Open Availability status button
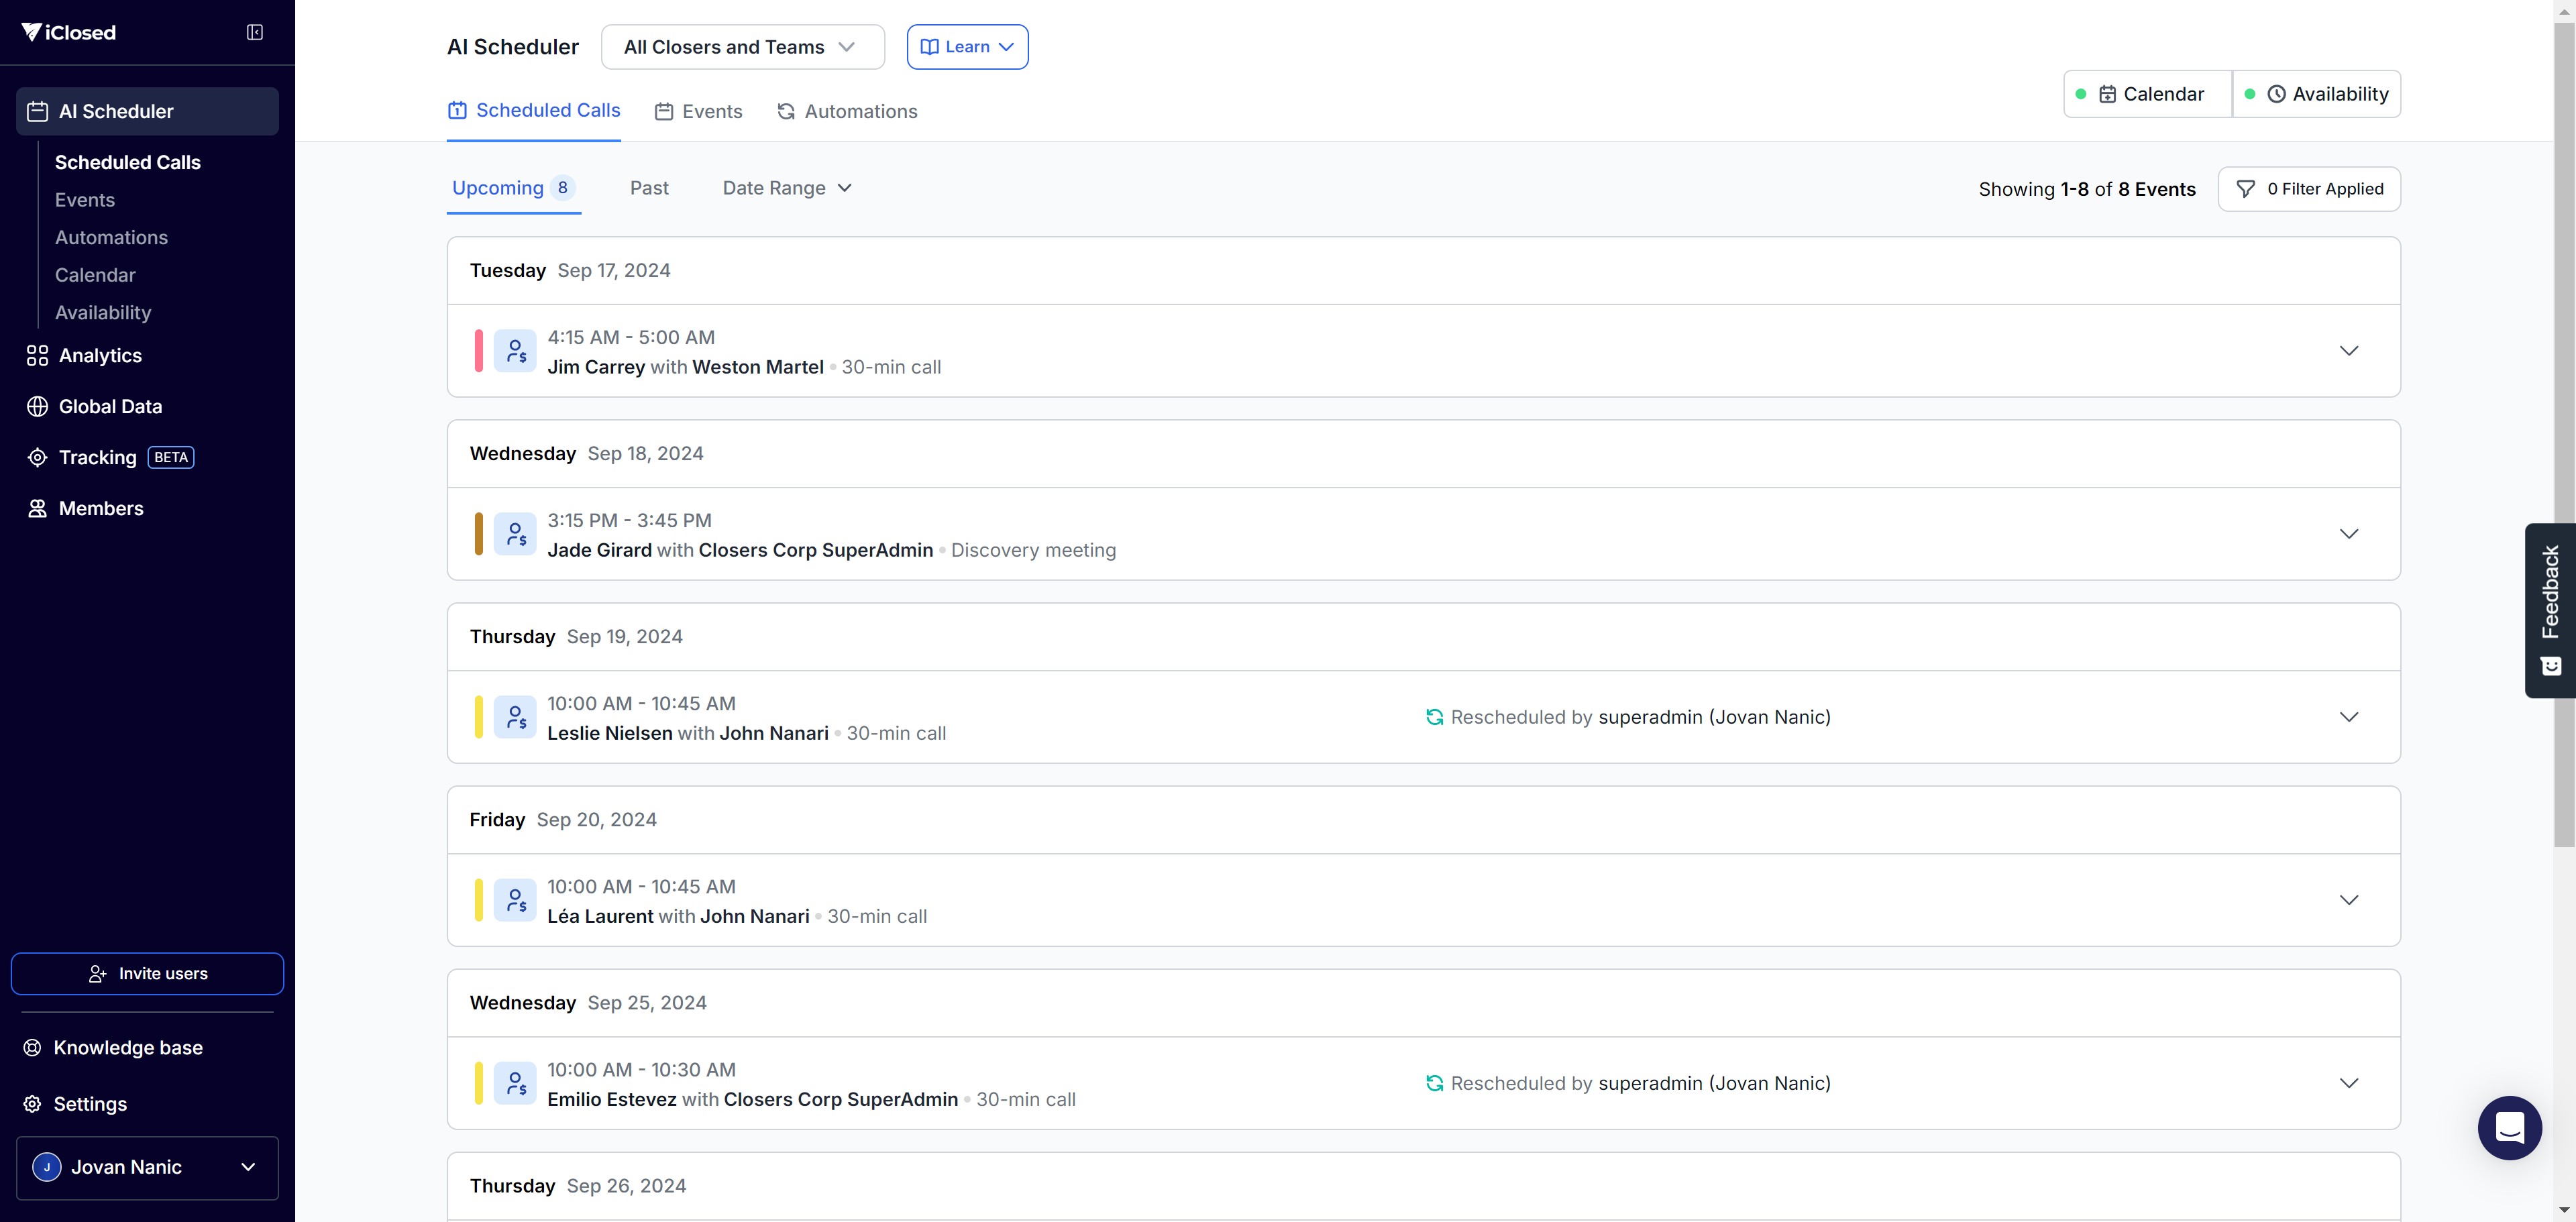The height and width of the screenshot is (1222, 2576). [x=2317, y=94]
